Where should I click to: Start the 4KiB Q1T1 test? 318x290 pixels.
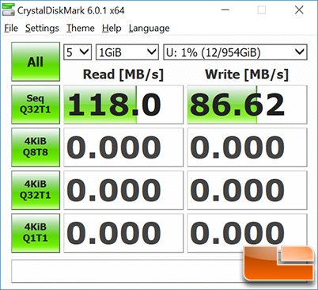36,233
